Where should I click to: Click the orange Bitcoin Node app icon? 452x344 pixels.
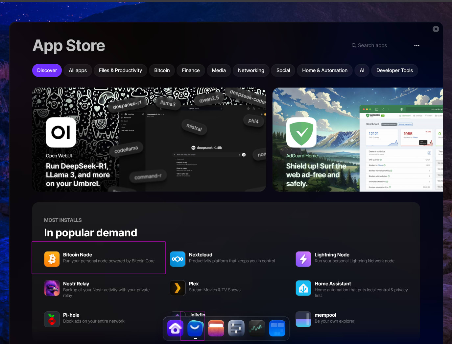pos(52,259)
